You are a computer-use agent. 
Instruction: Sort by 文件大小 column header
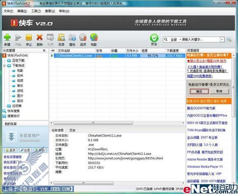point(133,51)
